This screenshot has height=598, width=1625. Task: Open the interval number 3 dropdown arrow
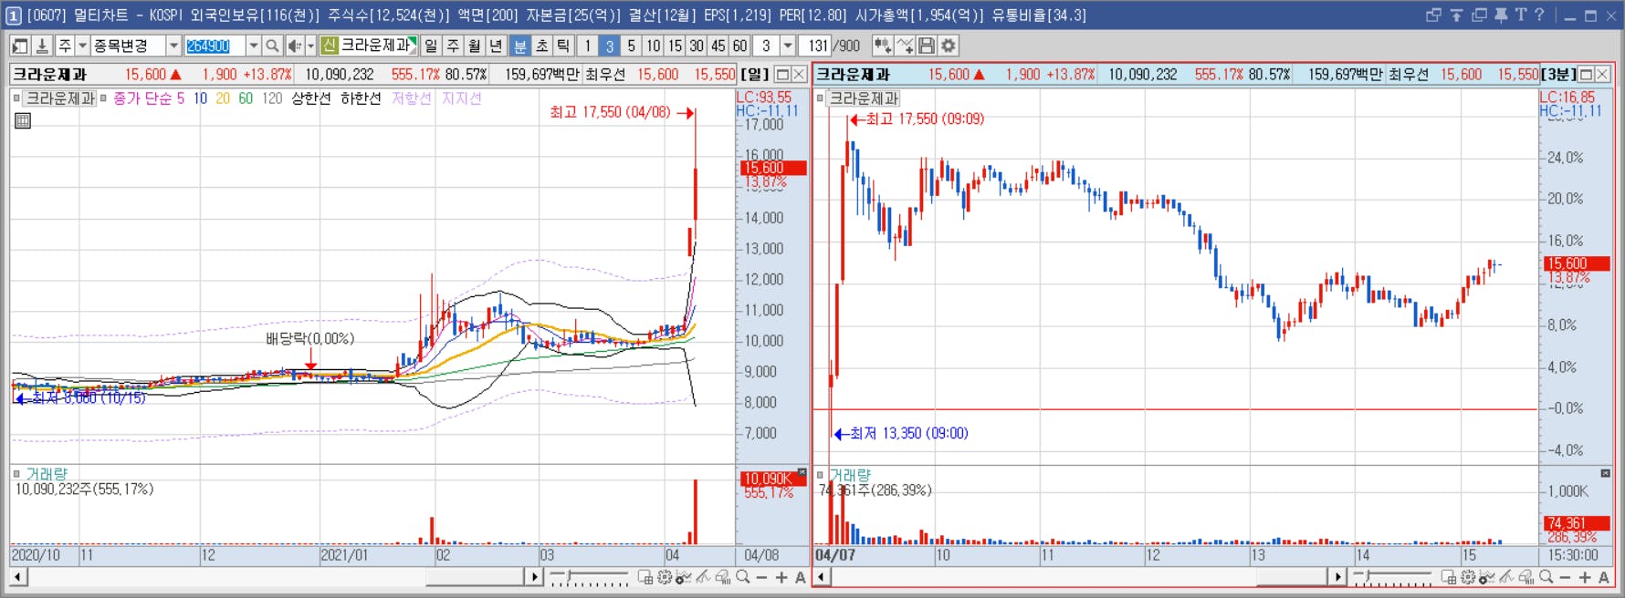pos(787,46)
